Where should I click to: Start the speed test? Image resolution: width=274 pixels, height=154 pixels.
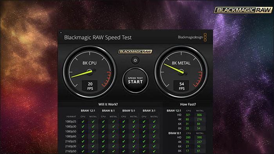[135, 80]
